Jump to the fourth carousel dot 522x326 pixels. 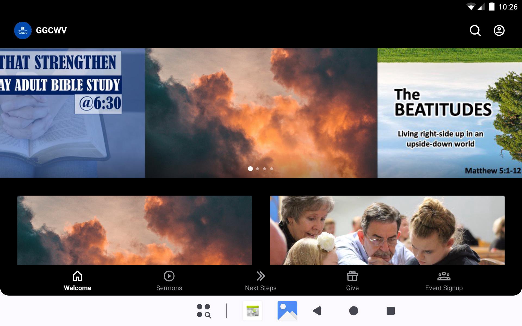tap(272, 169)
